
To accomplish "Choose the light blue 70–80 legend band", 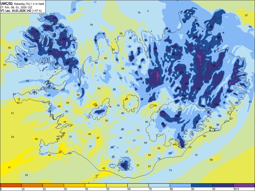I will point(159,185).
